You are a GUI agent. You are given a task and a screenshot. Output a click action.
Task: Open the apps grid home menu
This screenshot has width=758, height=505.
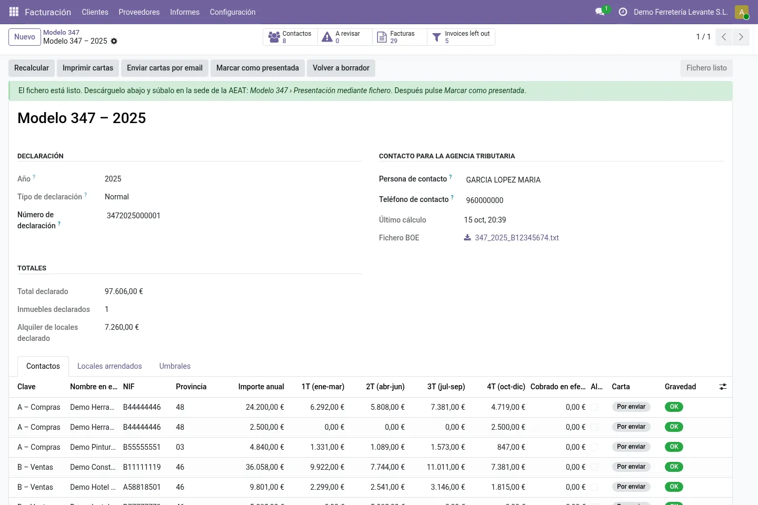click(14, 12)
